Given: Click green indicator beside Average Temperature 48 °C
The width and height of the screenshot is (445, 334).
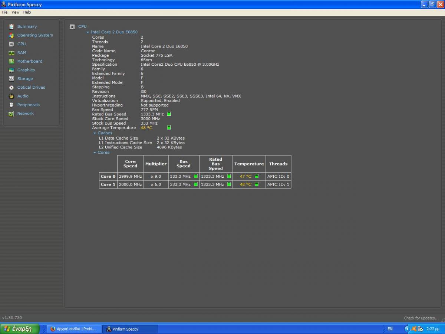Looking at the screenshot, I should tap(169, 128).
